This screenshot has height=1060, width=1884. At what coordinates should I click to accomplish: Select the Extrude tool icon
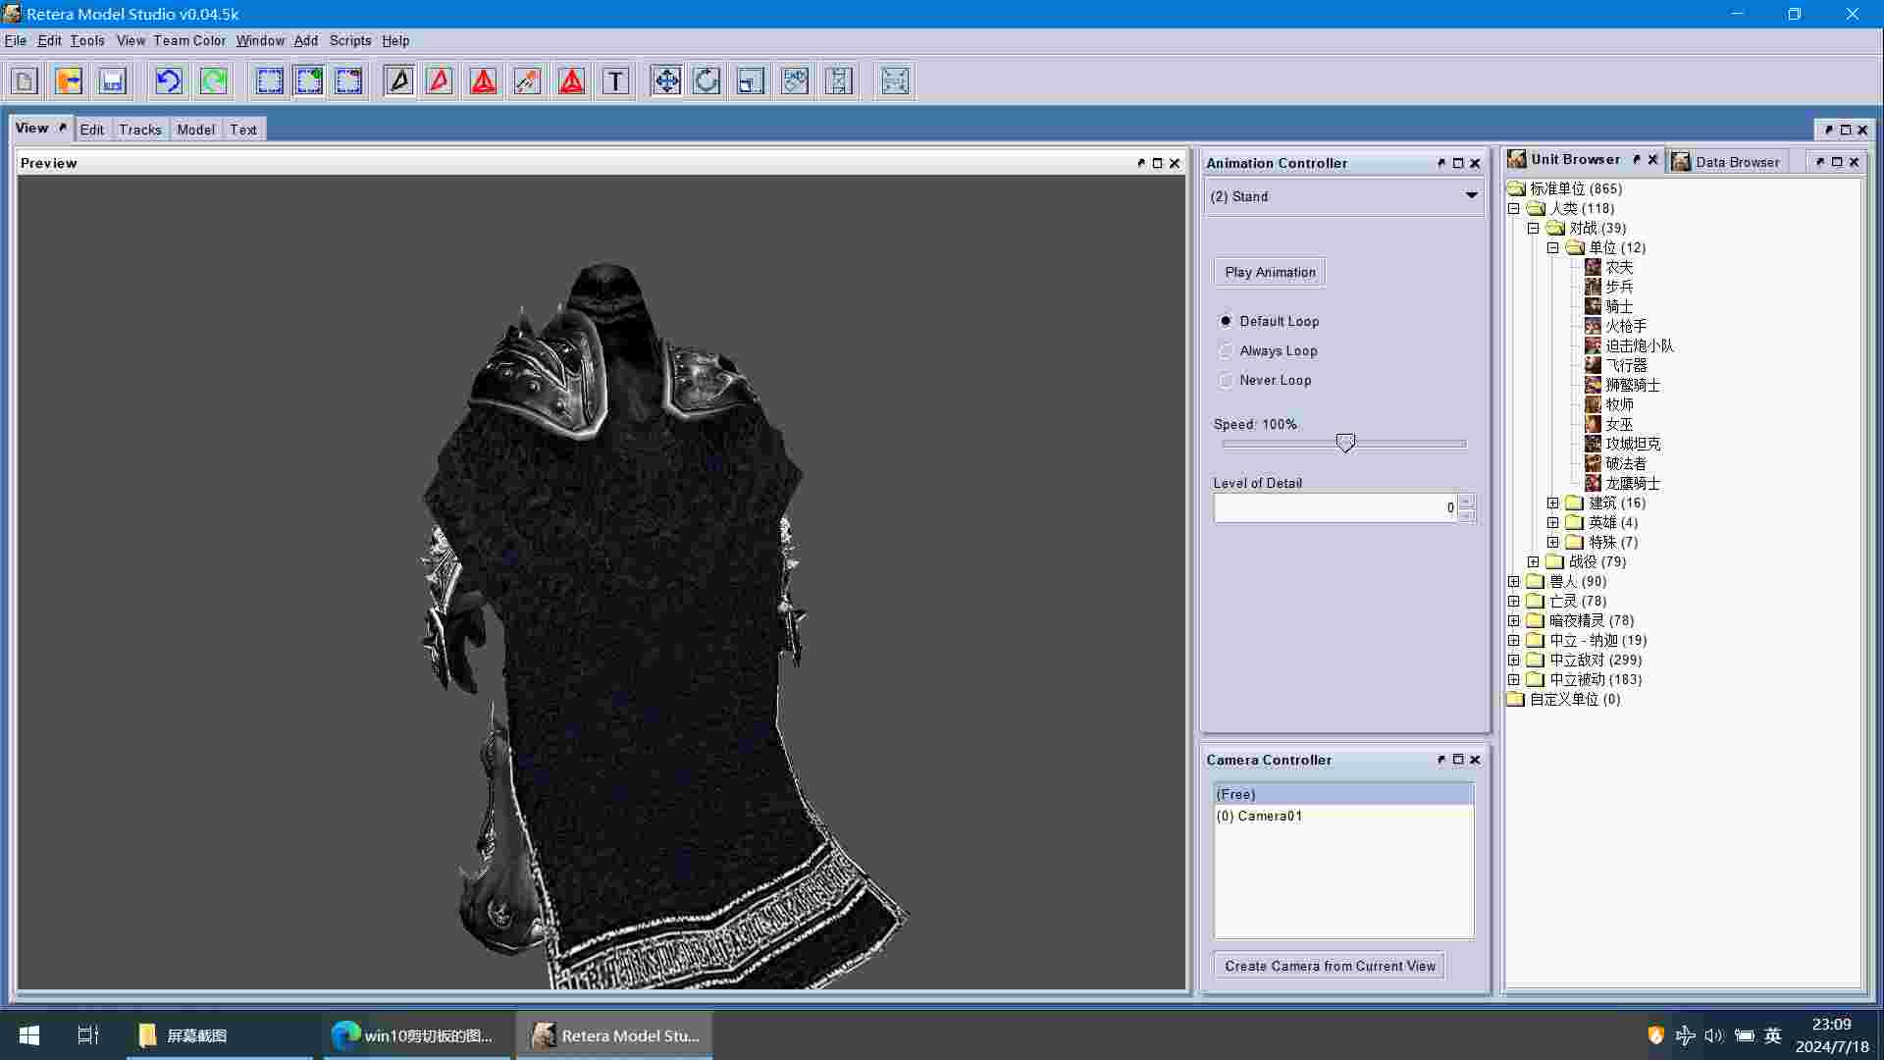click(795, 80)
